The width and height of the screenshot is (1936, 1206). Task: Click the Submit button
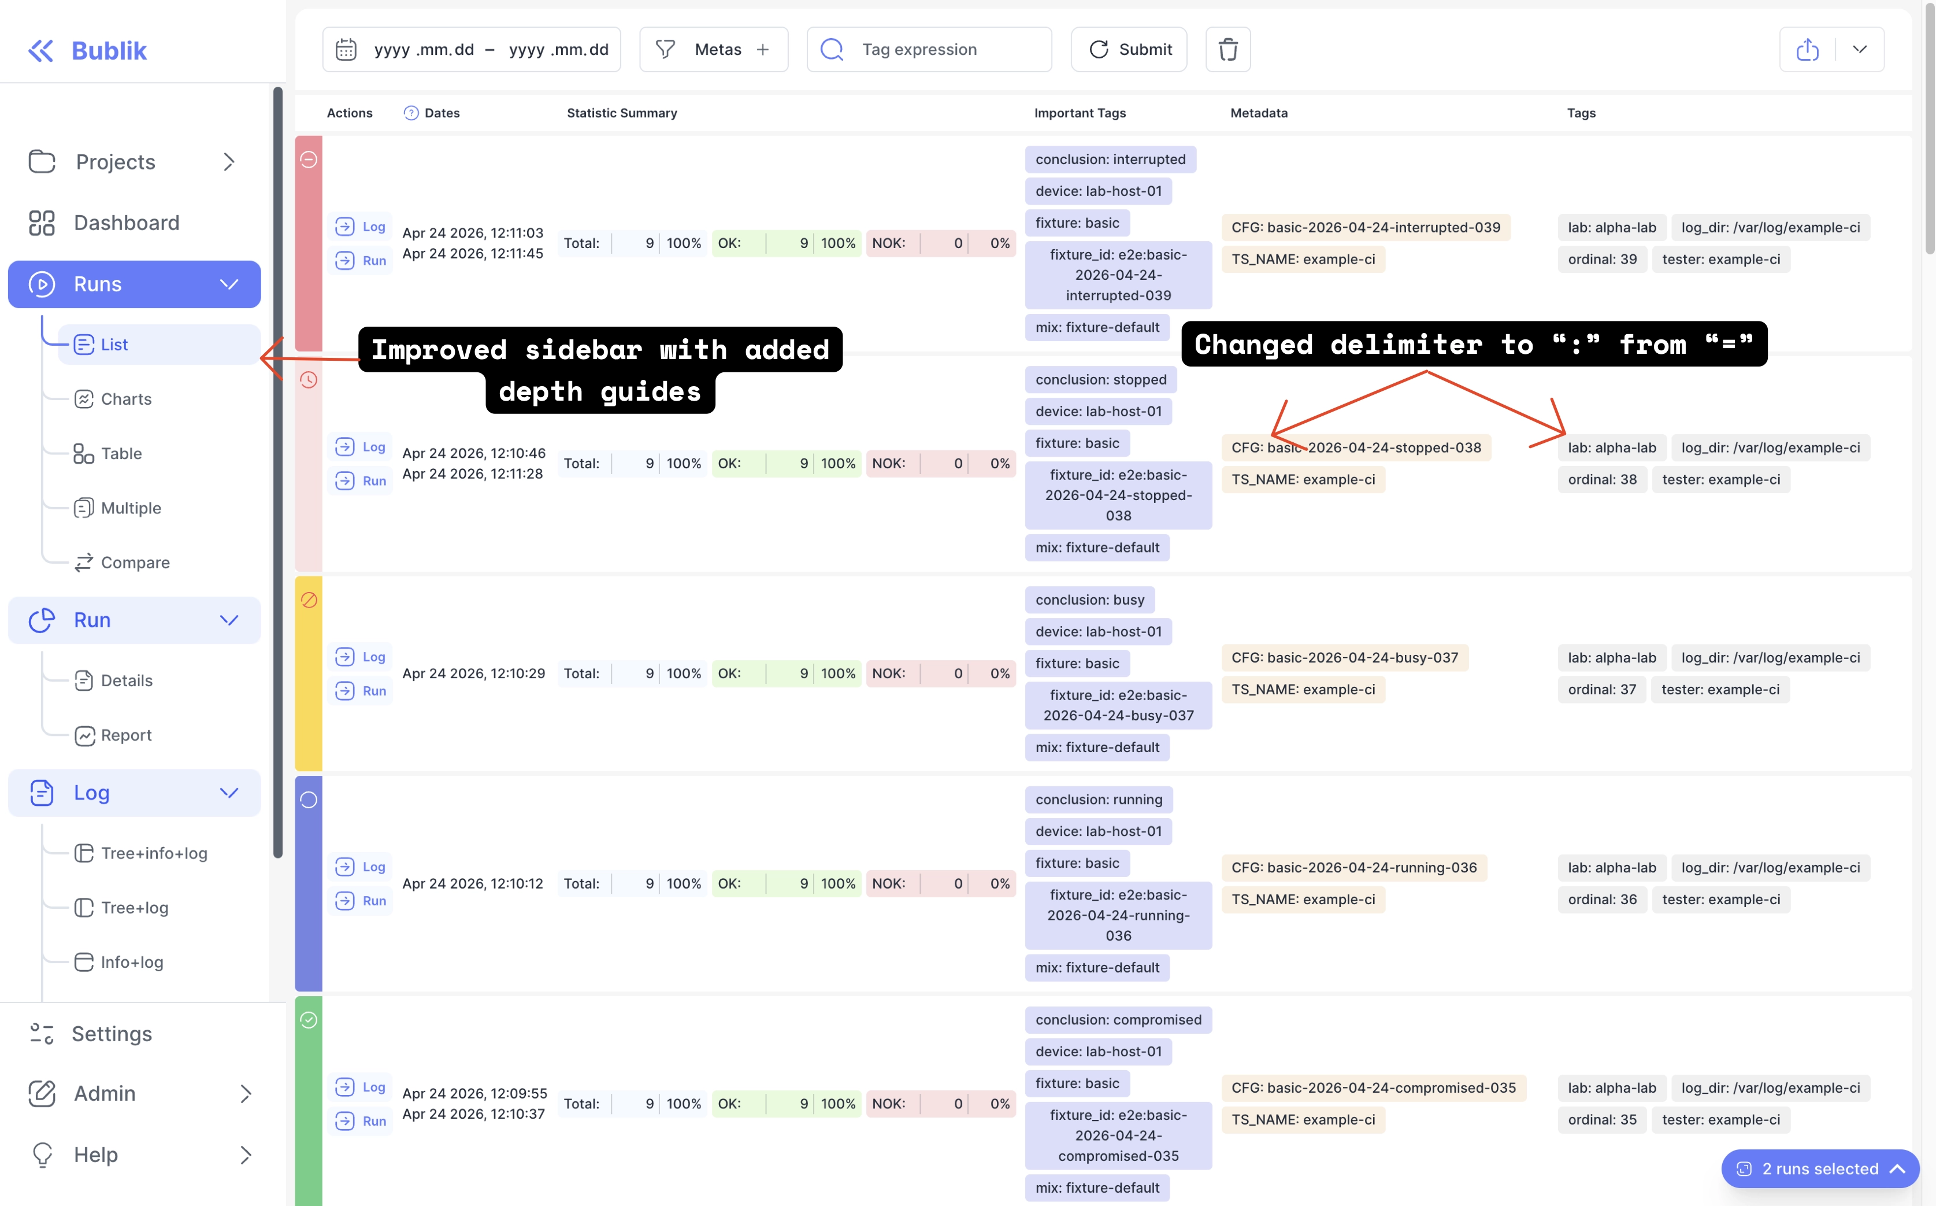tap(1128, 50)
